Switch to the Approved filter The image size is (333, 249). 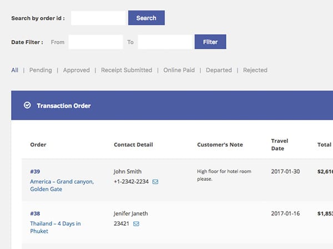pyautogui.click(x=76, y=70)
